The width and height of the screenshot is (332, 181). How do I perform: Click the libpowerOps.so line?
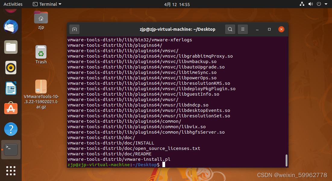click(142, 78)
